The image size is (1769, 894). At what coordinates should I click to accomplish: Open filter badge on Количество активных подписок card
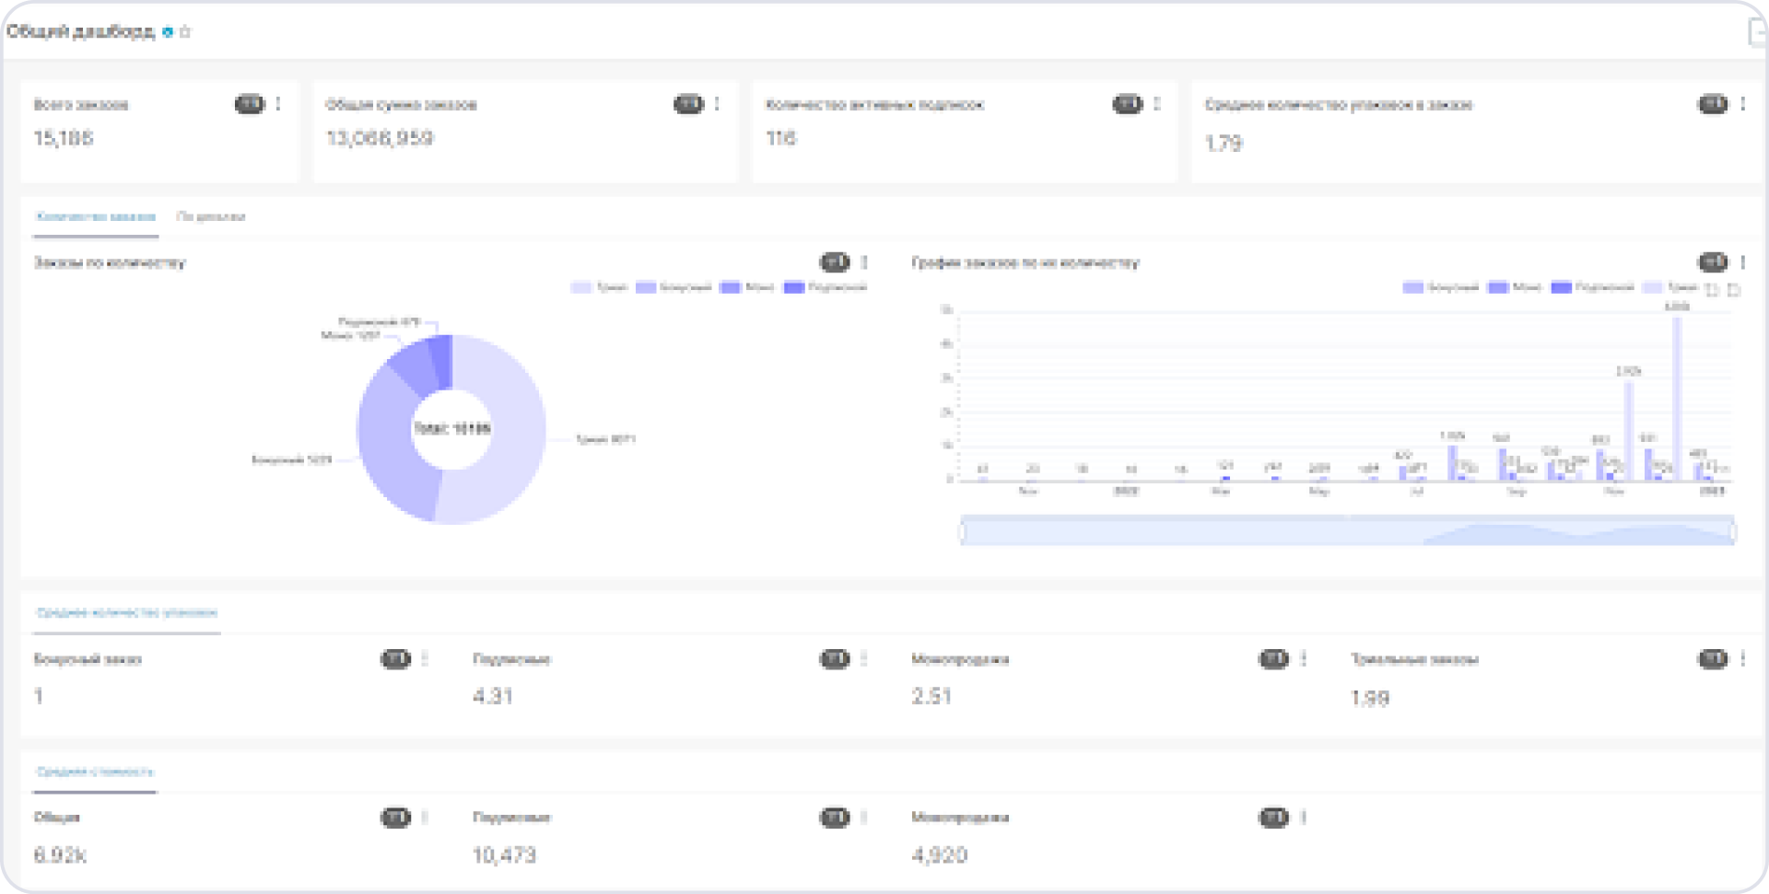point(1128,104)
